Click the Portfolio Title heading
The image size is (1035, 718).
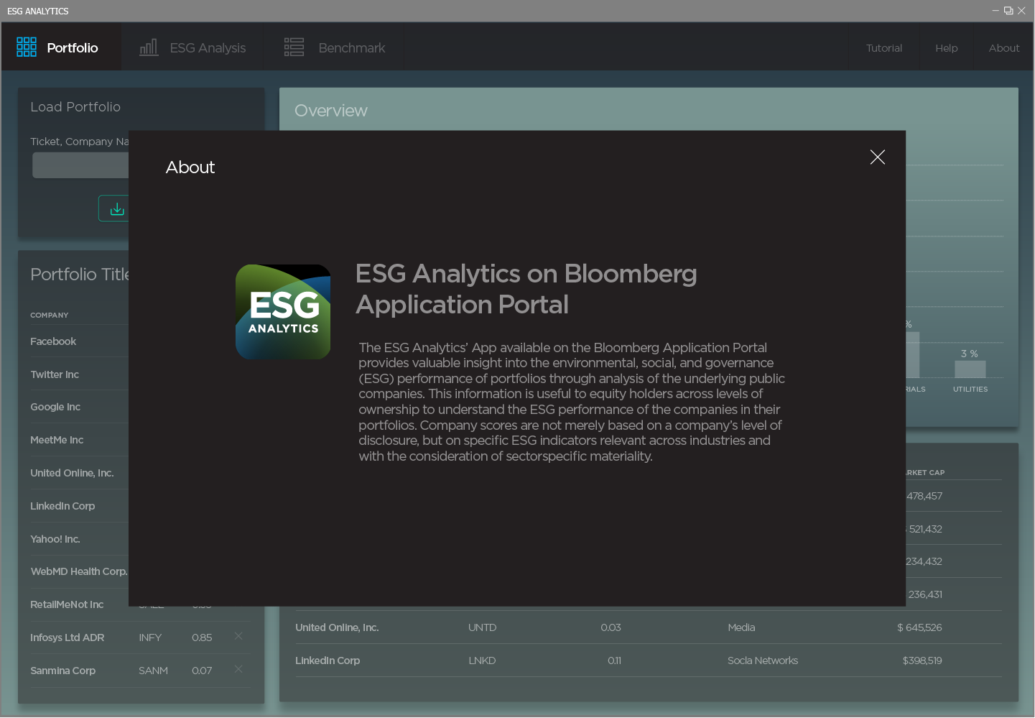[x=80, y=275]
